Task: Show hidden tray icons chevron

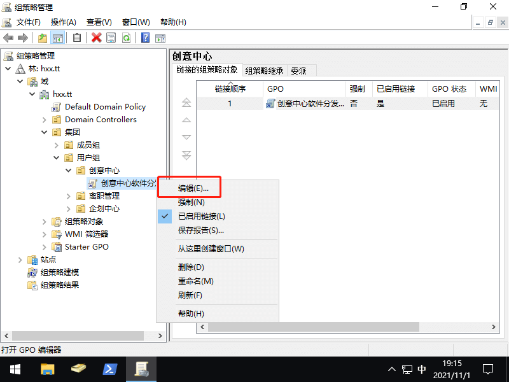Action: [x=392, y=369]
